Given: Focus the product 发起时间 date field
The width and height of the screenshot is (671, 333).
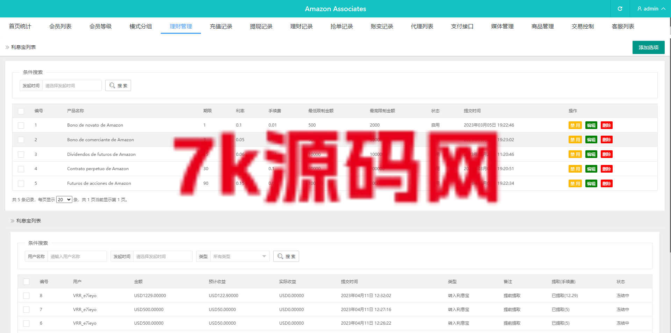Looking at the screenshot, I should coord(72,85).
